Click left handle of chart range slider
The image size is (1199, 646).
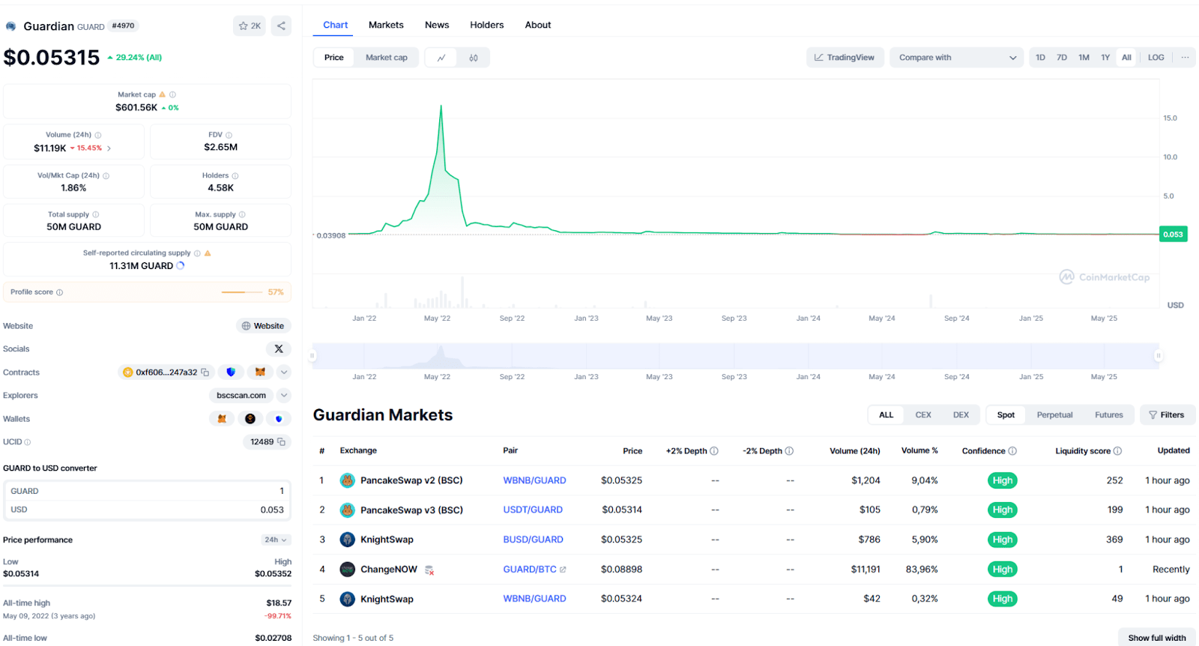[x=312, y=356]
